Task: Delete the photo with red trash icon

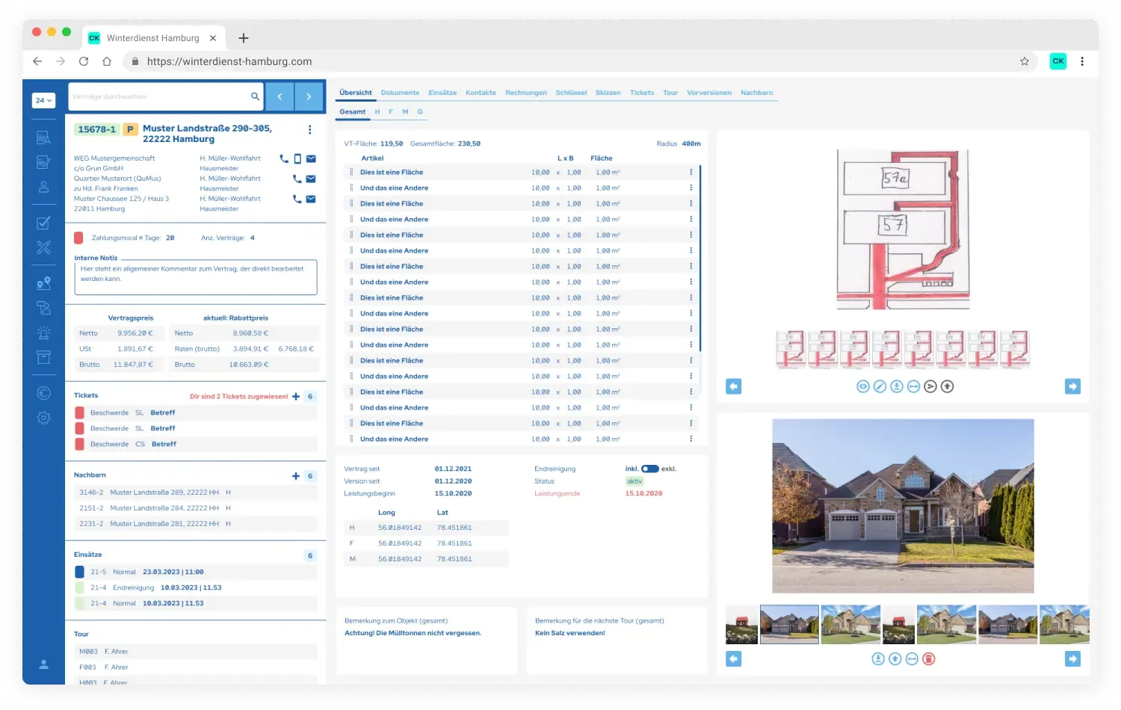Action: point(929,658)
